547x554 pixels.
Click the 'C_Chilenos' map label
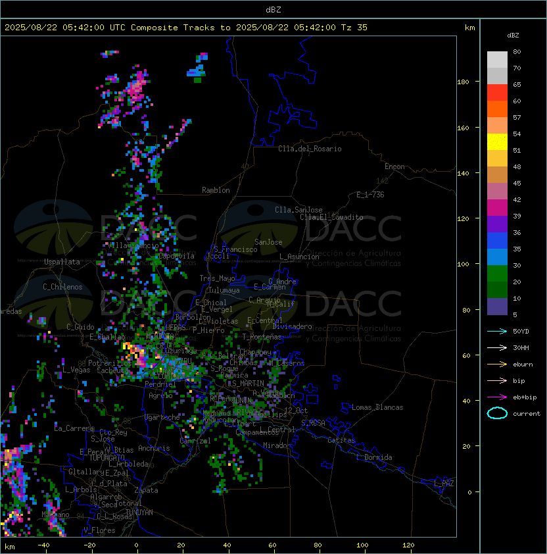tap(62, 287)
